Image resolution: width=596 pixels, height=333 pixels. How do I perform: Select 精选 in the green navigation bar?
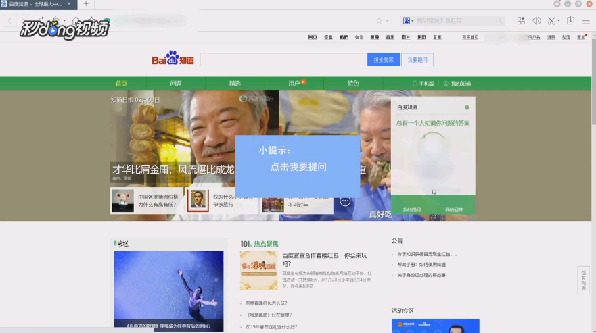[x=235, y=84]
